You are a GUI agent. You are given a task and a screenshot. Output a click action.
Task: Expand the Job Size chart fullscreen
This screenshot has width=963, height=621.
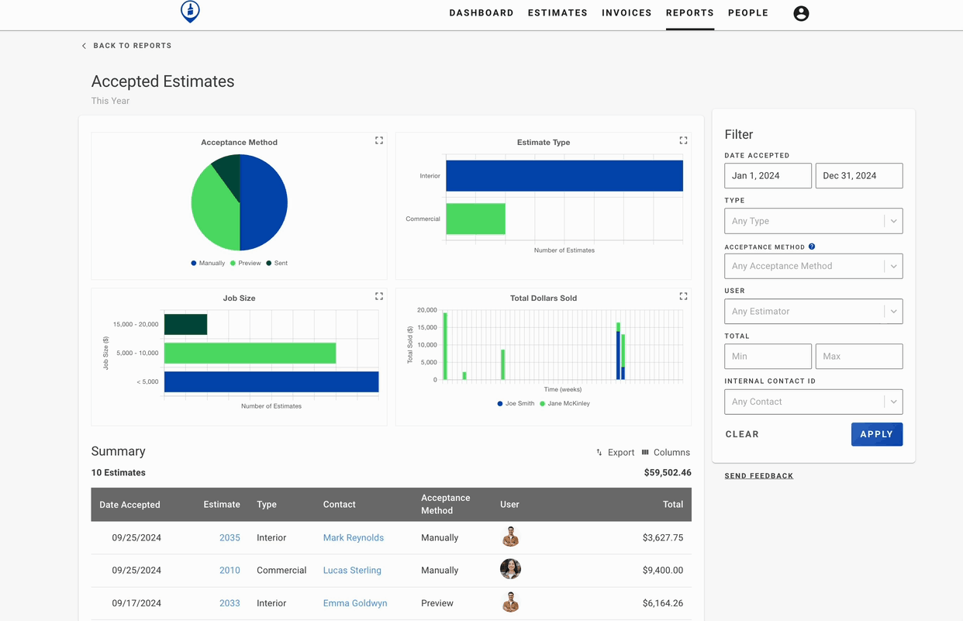[x=379, y=296]
